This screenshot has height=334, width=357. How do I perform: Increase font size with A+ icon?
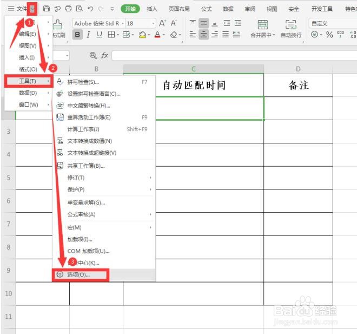(163, 23)
